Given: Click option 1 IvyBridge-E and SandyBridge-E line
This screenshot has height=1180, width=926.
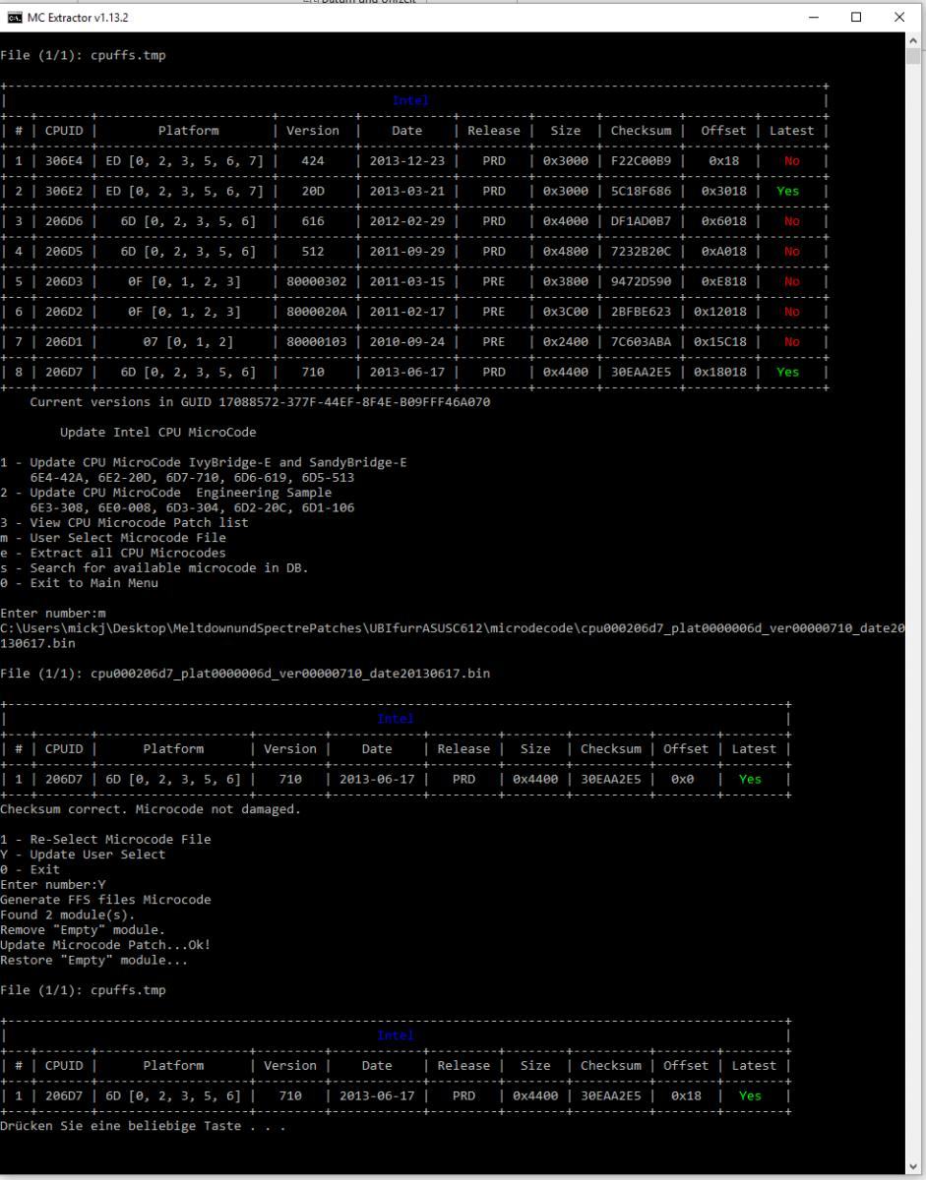Looking at the screenshot, I should point(204,462).
